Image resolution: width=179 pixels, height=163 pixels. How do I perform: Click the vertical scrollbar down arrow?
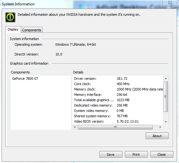point(166,122)
